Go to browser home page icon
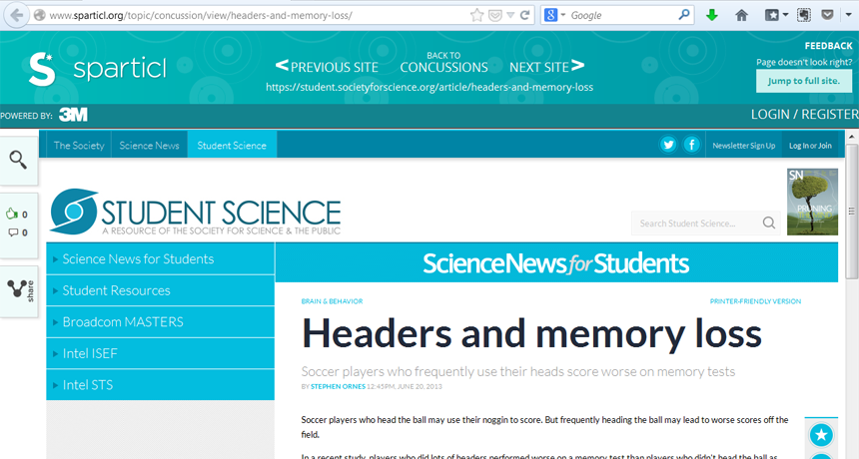This screenshot has height=459, width=859. [741, 15]
